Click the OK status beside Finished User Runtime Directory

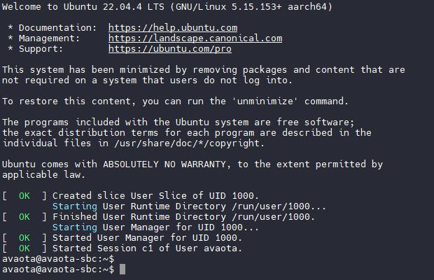point(24,217)
